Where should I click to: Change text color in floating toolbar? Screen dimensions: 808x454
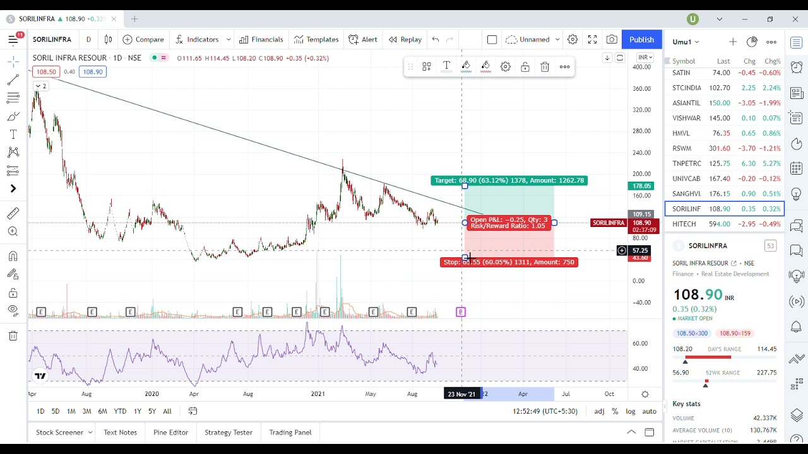446,66
